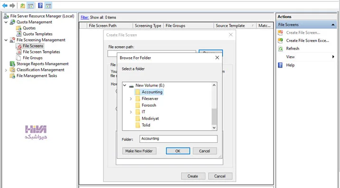The height and width of the screenshot is (188, 340).
Task: Click Cancel in Create File Screen dialog
Action: (220, 176)
